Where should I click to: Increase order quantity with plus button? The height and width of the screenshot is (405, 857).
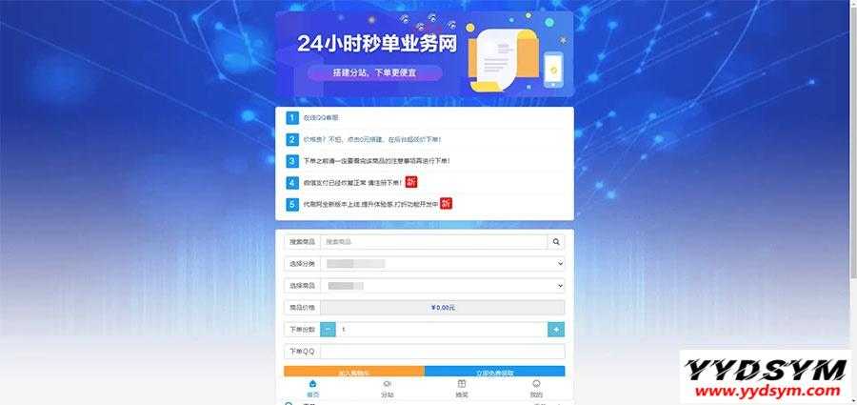(556, 330)
